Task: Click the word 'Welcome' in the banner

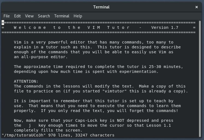Action: pos(30,27)
